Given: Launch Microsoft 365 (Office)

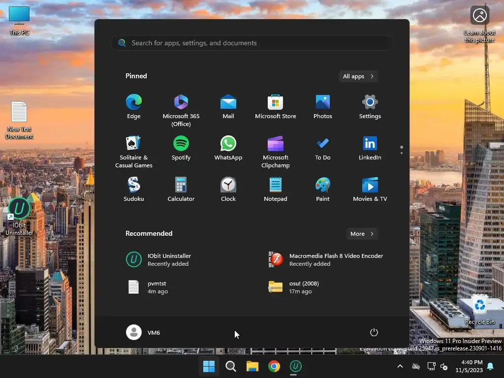Looking at the screenshot, I should pos(181,110).
